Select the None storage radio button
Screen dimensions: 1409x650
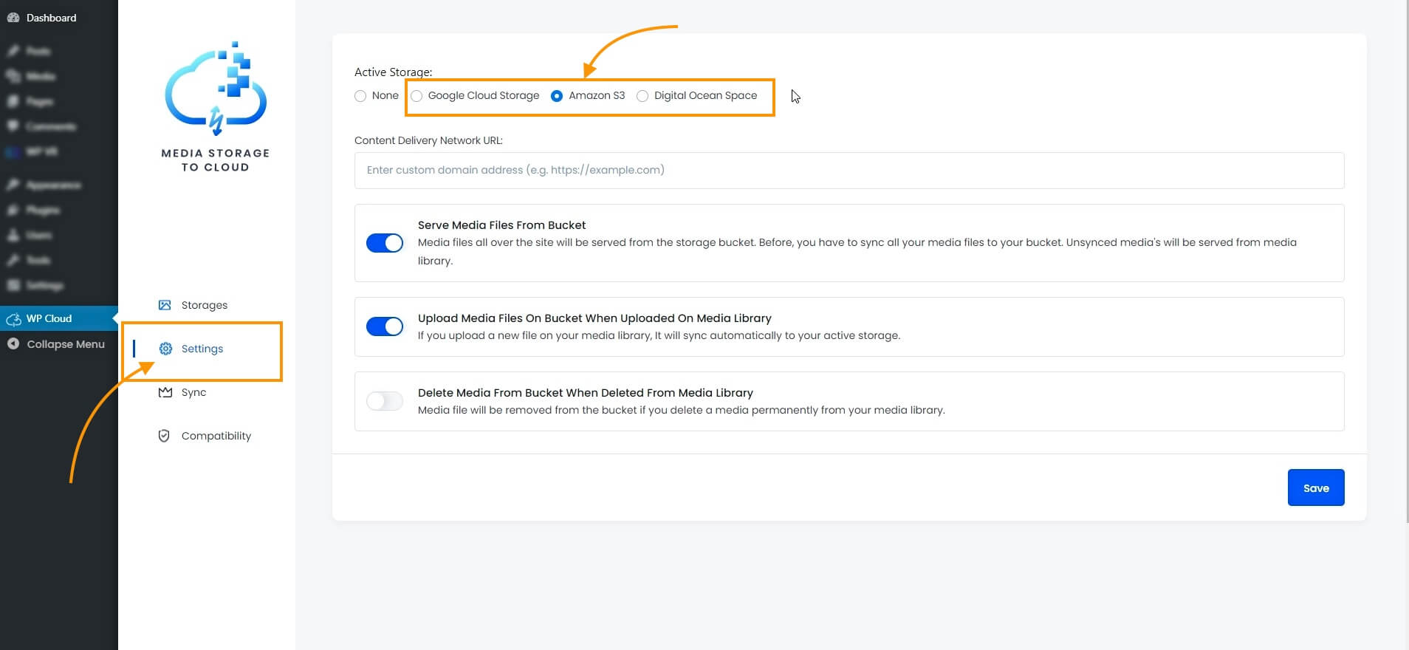(360, 96)
